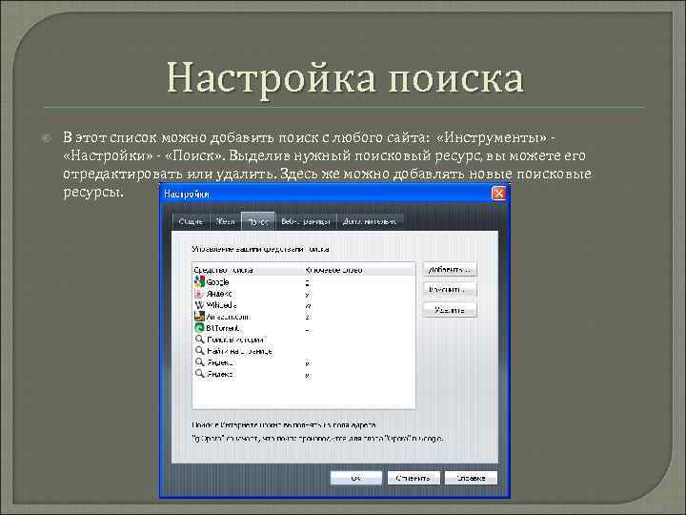The height and width of the screenshot is (515, 686).
Task: Click the Google search engine icon
Action: [x=199, y=281]
